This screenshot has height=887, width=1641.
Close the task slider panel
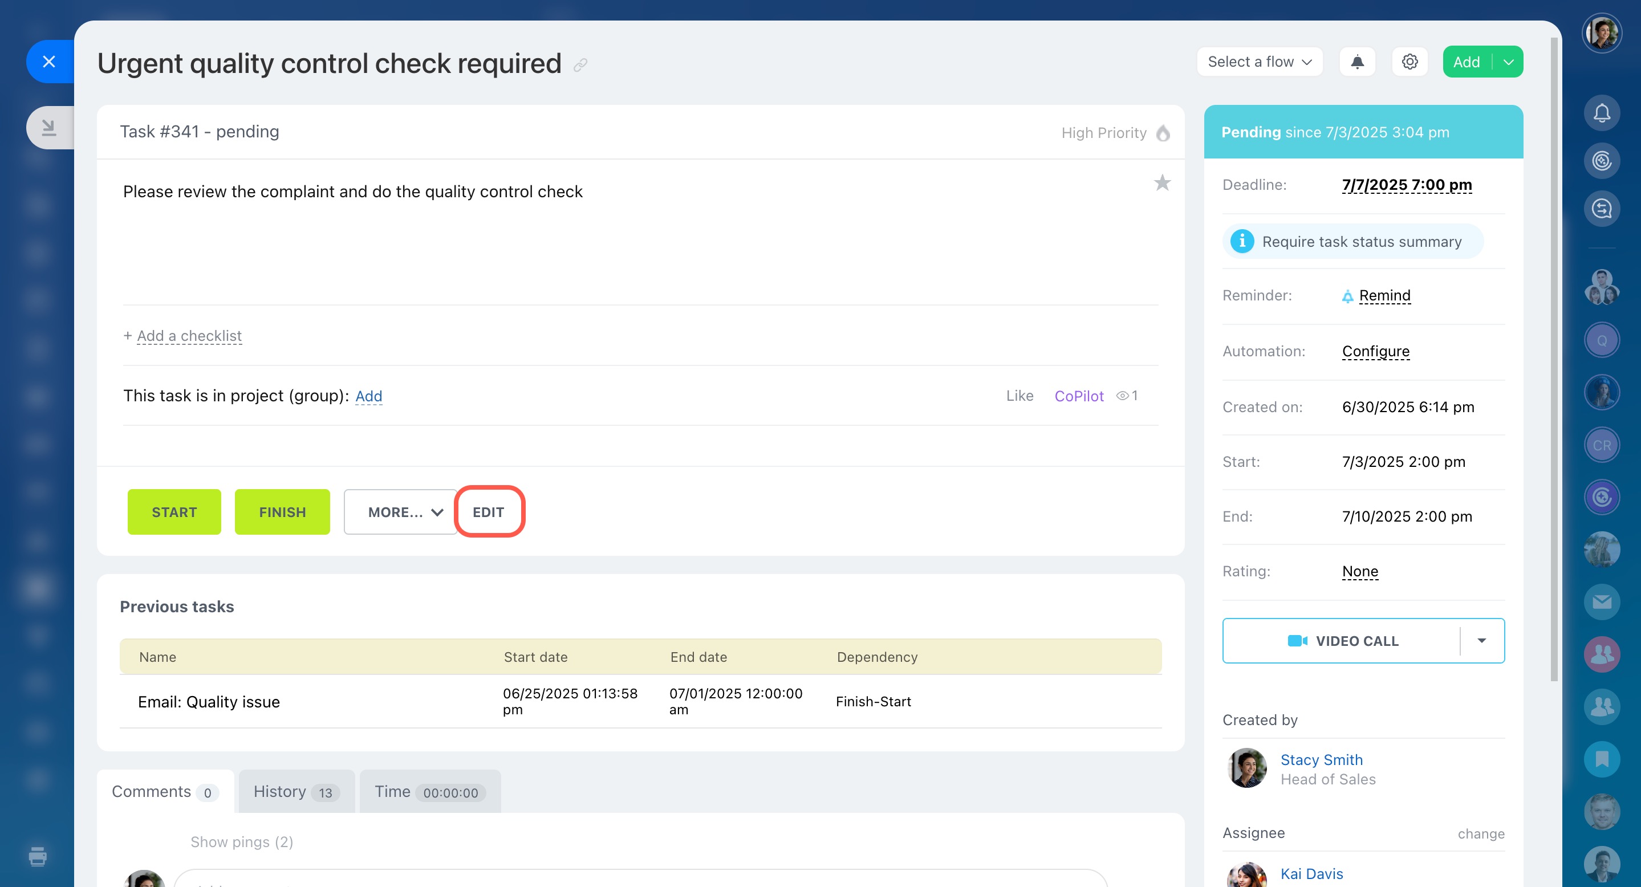pyautogui.click(x=50, y=62)
